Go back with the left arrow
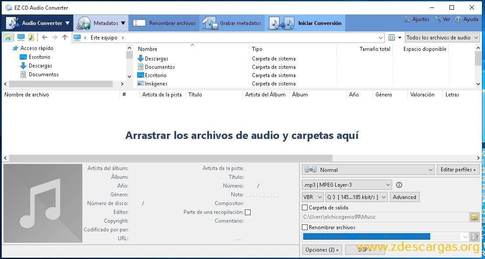The height and width of the screenshot is (259, 485). coord(45,37)
